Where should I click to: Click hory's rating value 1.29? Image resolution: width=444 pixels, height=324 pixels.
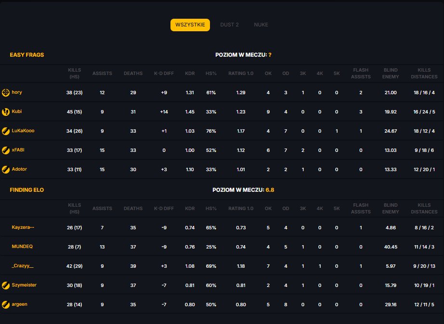click(241, 93)
